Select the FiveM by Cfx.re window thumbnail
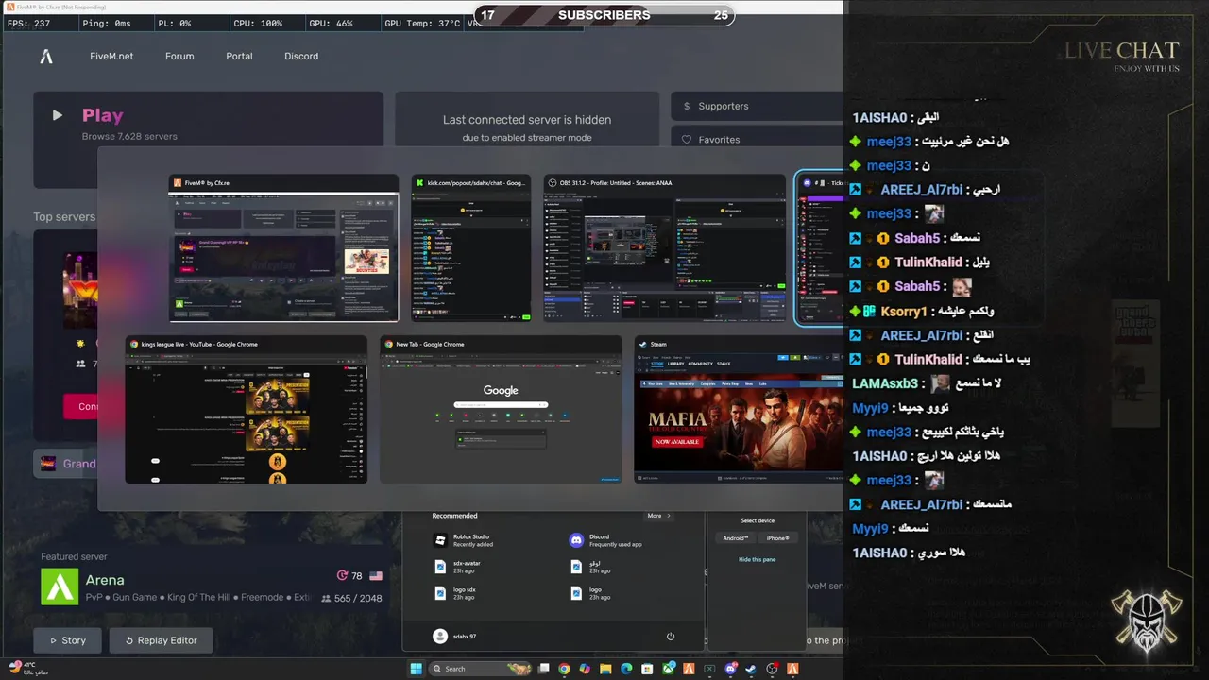Screen dimensions: 1209x680 pos(283,248)
